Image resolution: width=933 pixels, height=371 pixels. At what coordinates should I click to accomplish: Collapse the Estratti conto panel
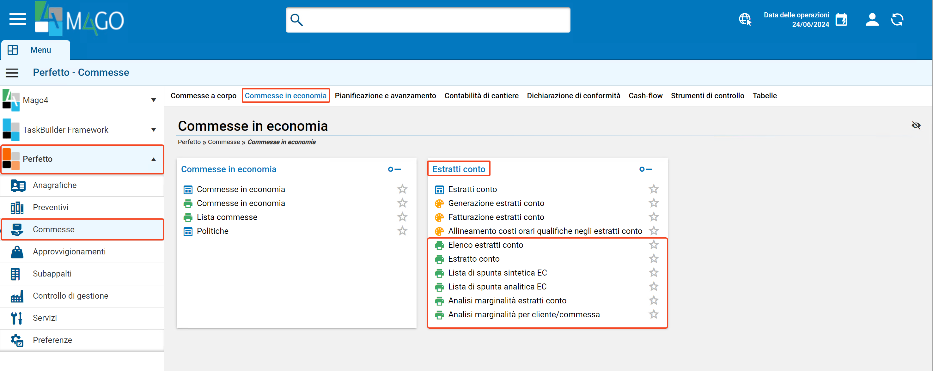coord(646,169)
